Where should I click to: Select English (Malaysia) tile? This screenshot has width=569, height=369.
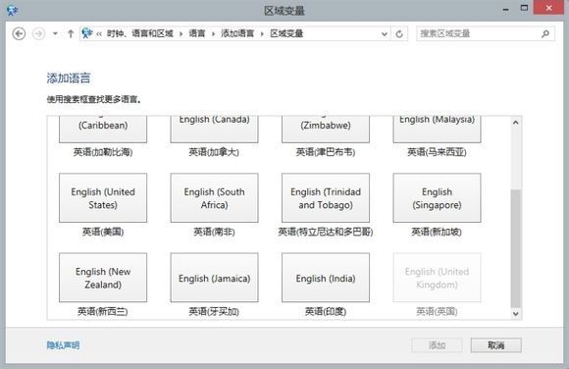tap(437, 130)
